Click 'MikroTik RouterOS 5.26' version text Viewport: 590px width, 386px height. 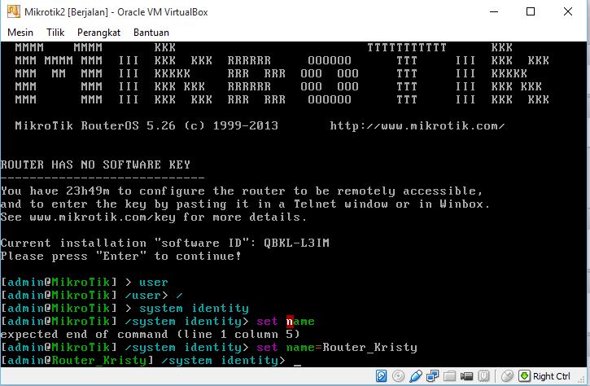(95, 125)
